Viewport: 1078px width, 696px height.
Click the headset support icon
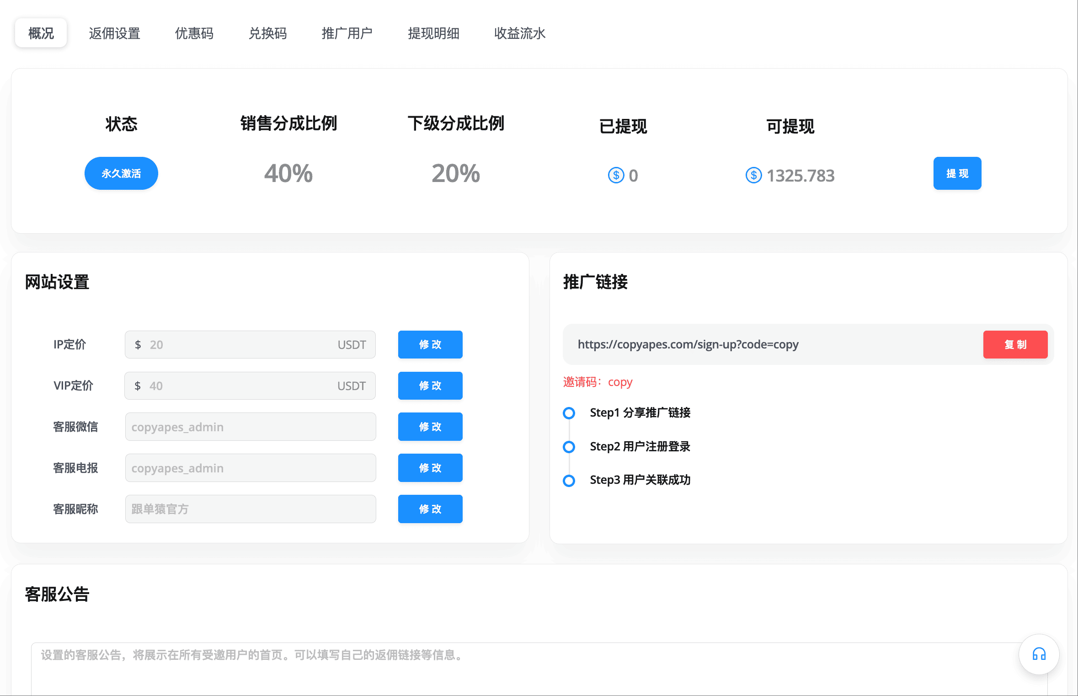(1039, 654)
